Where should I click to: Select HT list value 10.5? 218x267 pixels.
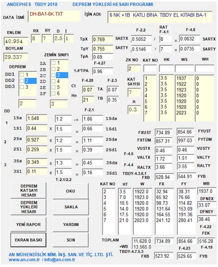coord(124,203)
